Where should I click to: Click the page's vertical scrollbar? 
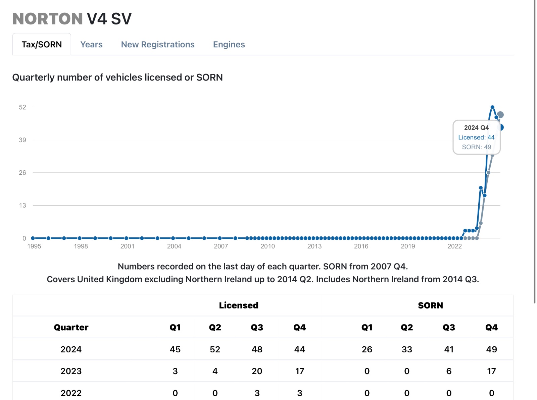click(535, 151)
